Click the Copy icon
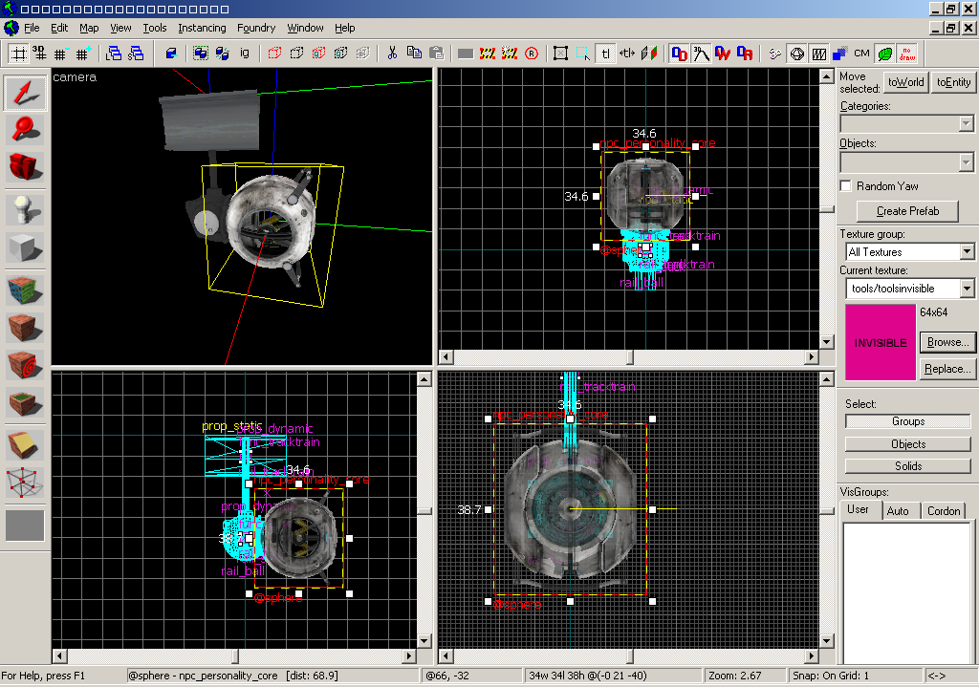979x687 pixels. pyautogui.click(x=414, y=54)
